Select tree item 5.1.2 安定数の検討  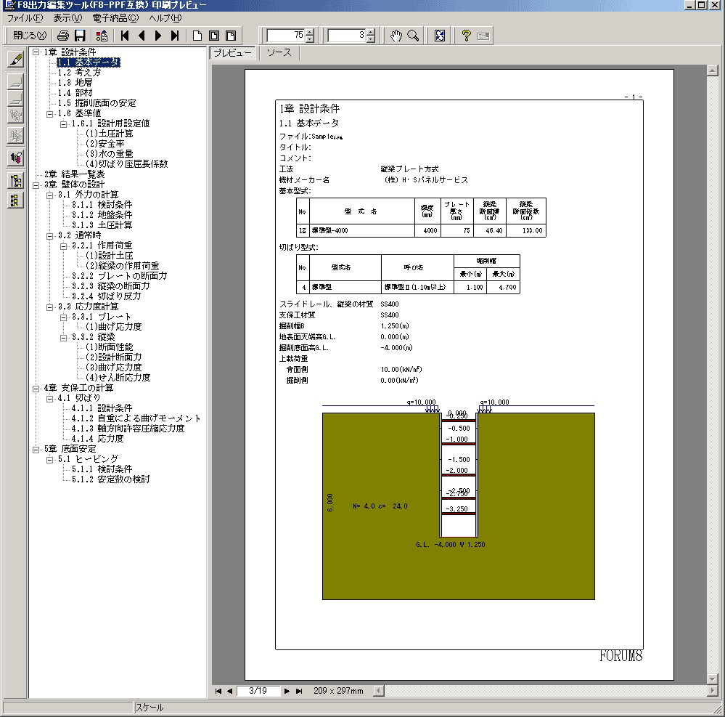point(110,480)
